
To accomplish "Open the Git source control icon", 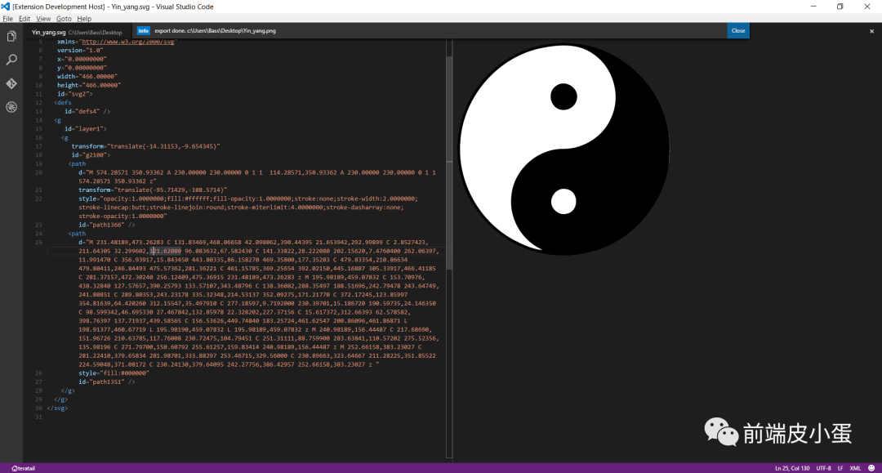I will [x=11, y=84].
